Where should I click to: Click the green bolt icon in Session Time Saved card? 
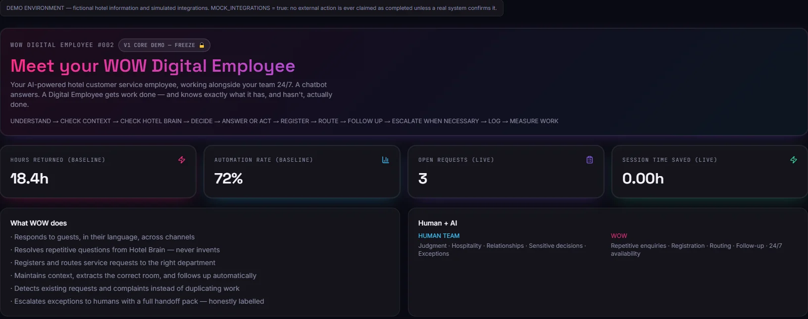pos(794,160)
